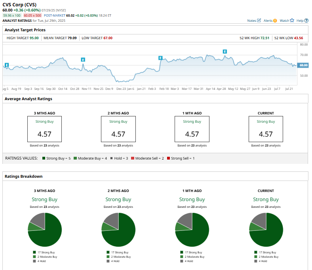Click the earnings marker near Nov 11
Image resolution: width=312 pixels, height=270 pixels.
[83, 59]
